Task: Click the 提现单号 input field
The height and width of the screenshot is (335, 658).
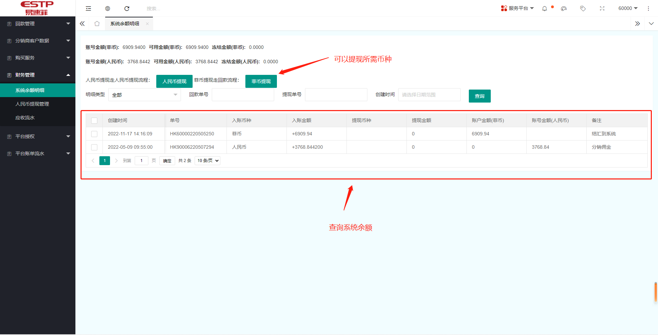Action: (x=336, y=94)
